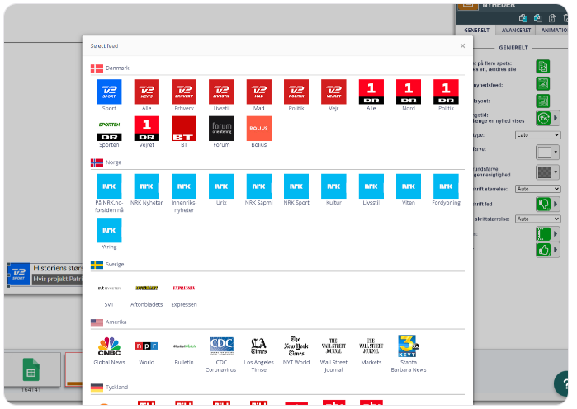Click the TV2 Sport news ticker preview

[45, 274]
